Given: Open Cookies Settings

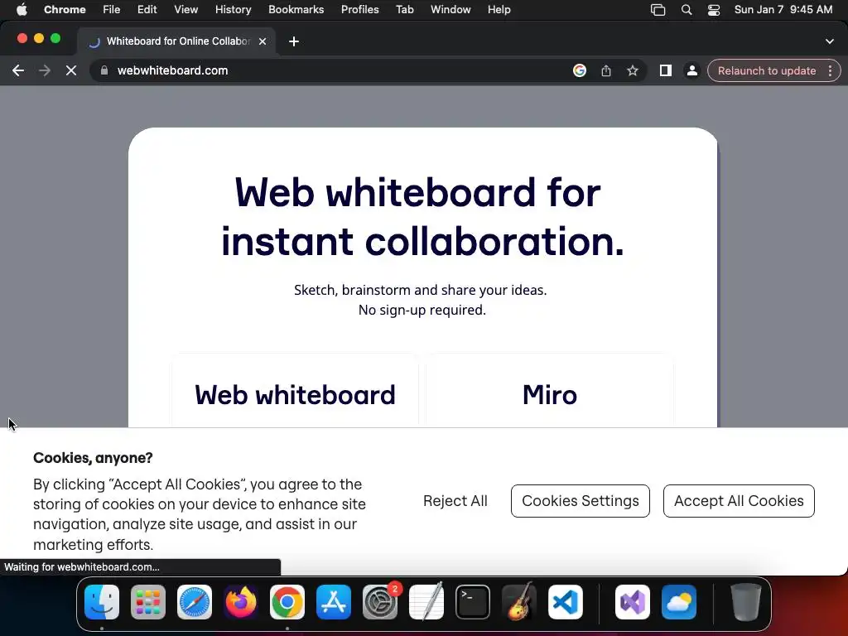Looking at the screenshot, I should tap(580, 501).
